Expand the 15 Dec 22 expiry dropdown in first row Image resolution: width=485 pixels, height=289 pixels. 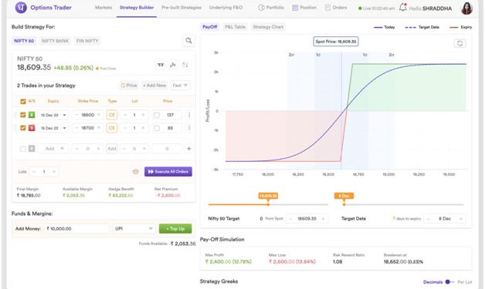(53, 115)
